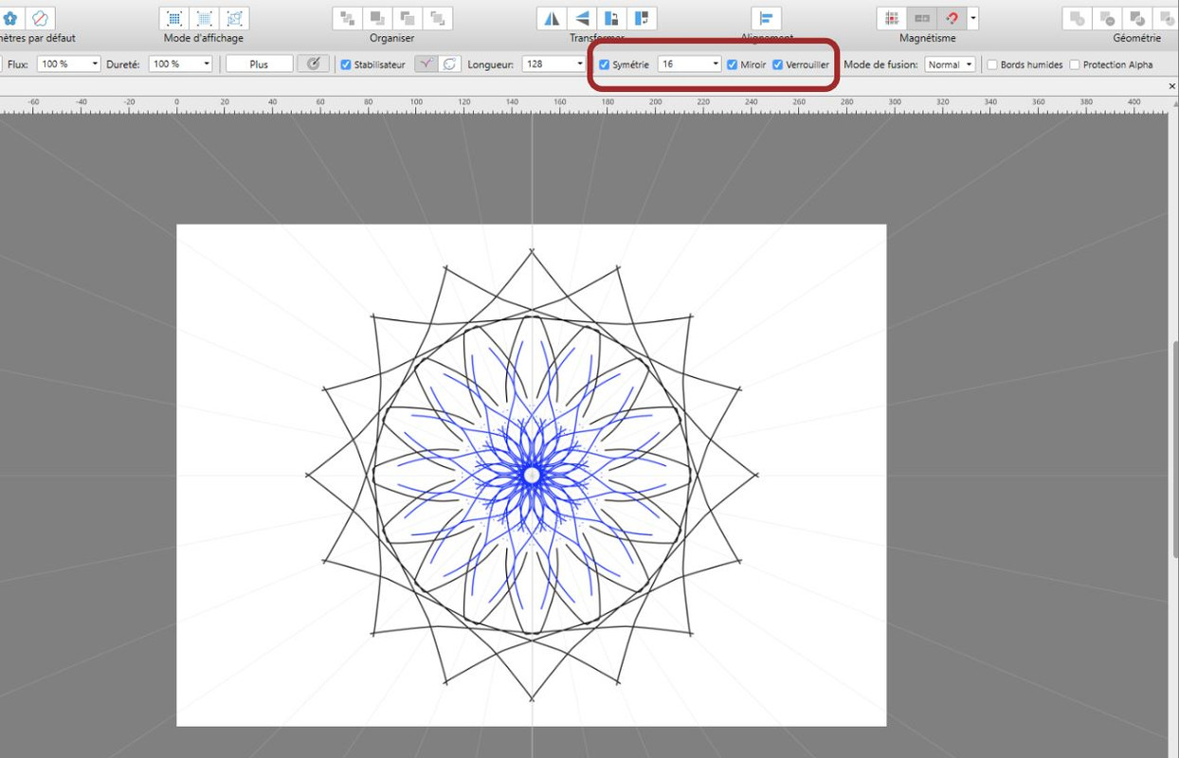Flip the selection horizontally
Image resolution: width=1179 pixels, height=758 pixels.
(552, 18)
